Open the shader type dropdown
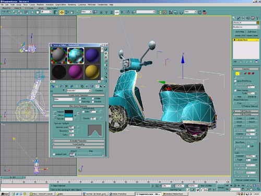Image resolution: width=261 pixels, height=196 pixels. tap(64, 99)
